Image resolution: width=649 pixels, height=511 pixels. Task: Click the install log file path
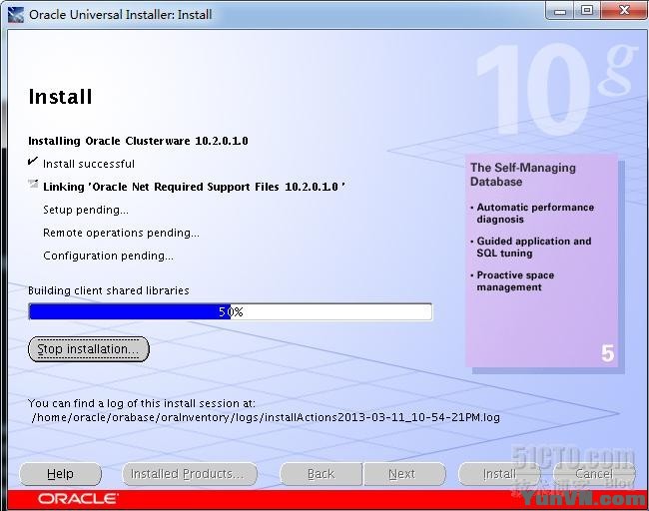tap(266, 417)
